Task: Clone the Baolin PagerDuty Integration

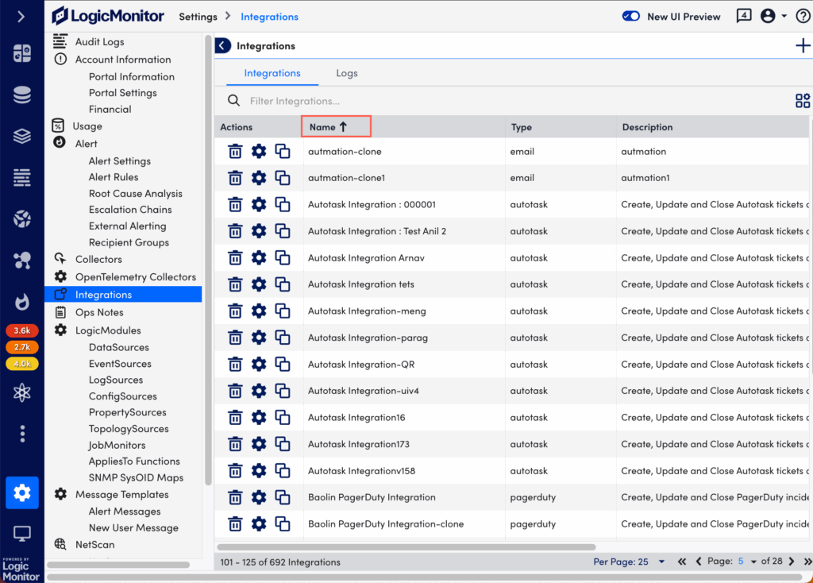Action: tap(283, 497)
